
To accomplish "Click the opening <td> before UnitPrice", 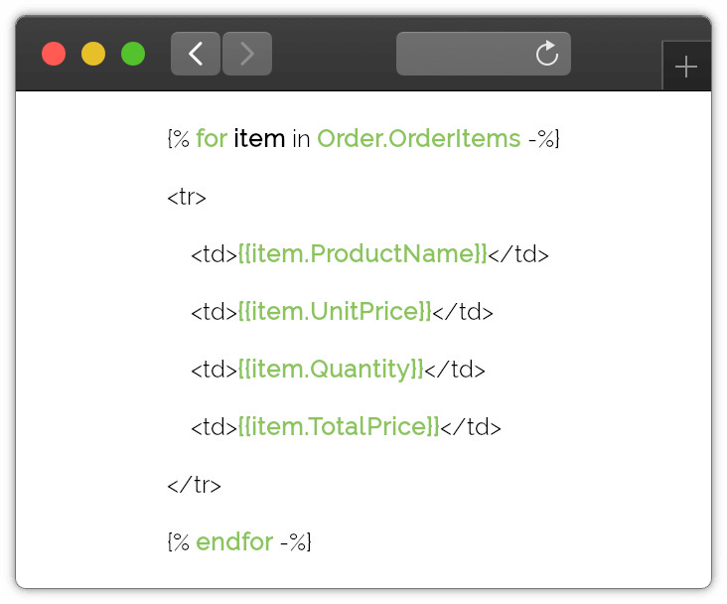I will (x=215, y=312).
